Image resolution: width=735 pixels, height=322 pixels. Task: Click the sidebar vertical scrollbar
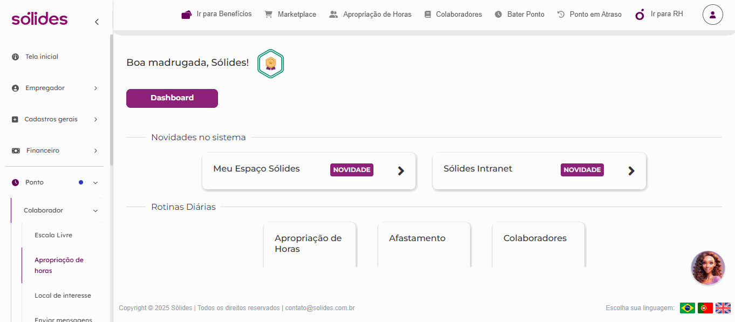112,100
